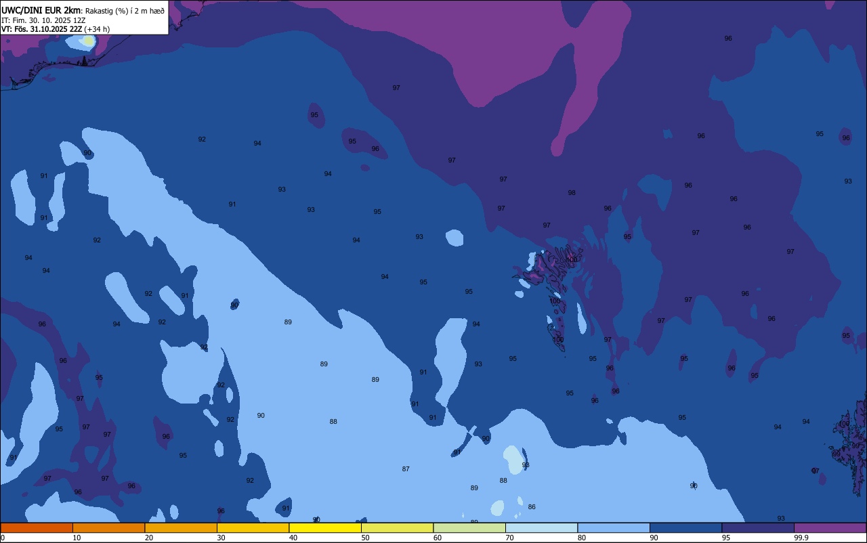This screenshot has width=867, height=543.
Task: Click the '40' tick label on the legend
Action: point(293,538)
